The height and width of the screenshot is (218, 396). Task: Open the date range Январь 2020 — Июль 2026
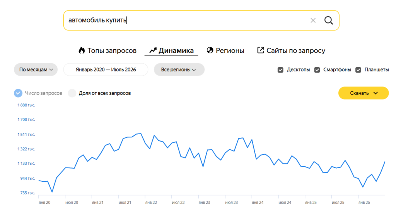click(x=106, y=69)
